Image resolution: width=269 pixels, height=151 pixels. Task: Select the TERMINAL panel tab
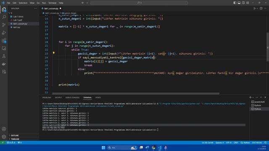pos(87,98)
